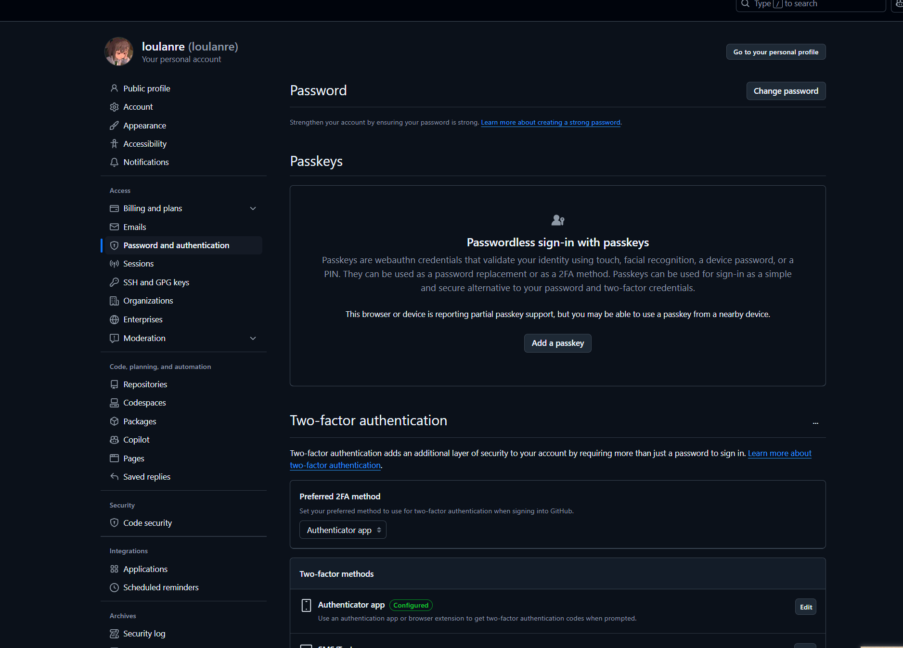Click the Public profile person icon
Image resolution: width=903 pixels, height=648 pixels.
pyautogui.click(x=114, y=89)
